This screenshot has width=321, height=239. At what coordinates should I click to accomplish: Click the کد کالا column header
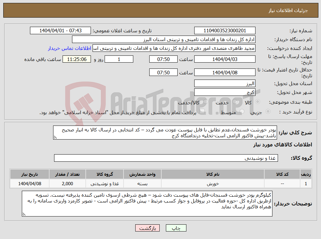(282, 174)
